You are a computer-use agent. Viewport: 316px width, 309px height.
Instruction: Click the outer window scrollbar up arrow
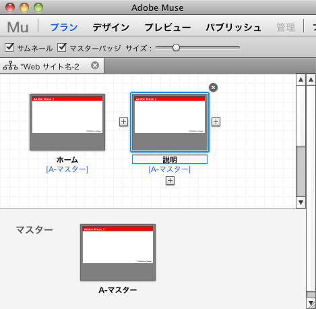click(311, 80)
